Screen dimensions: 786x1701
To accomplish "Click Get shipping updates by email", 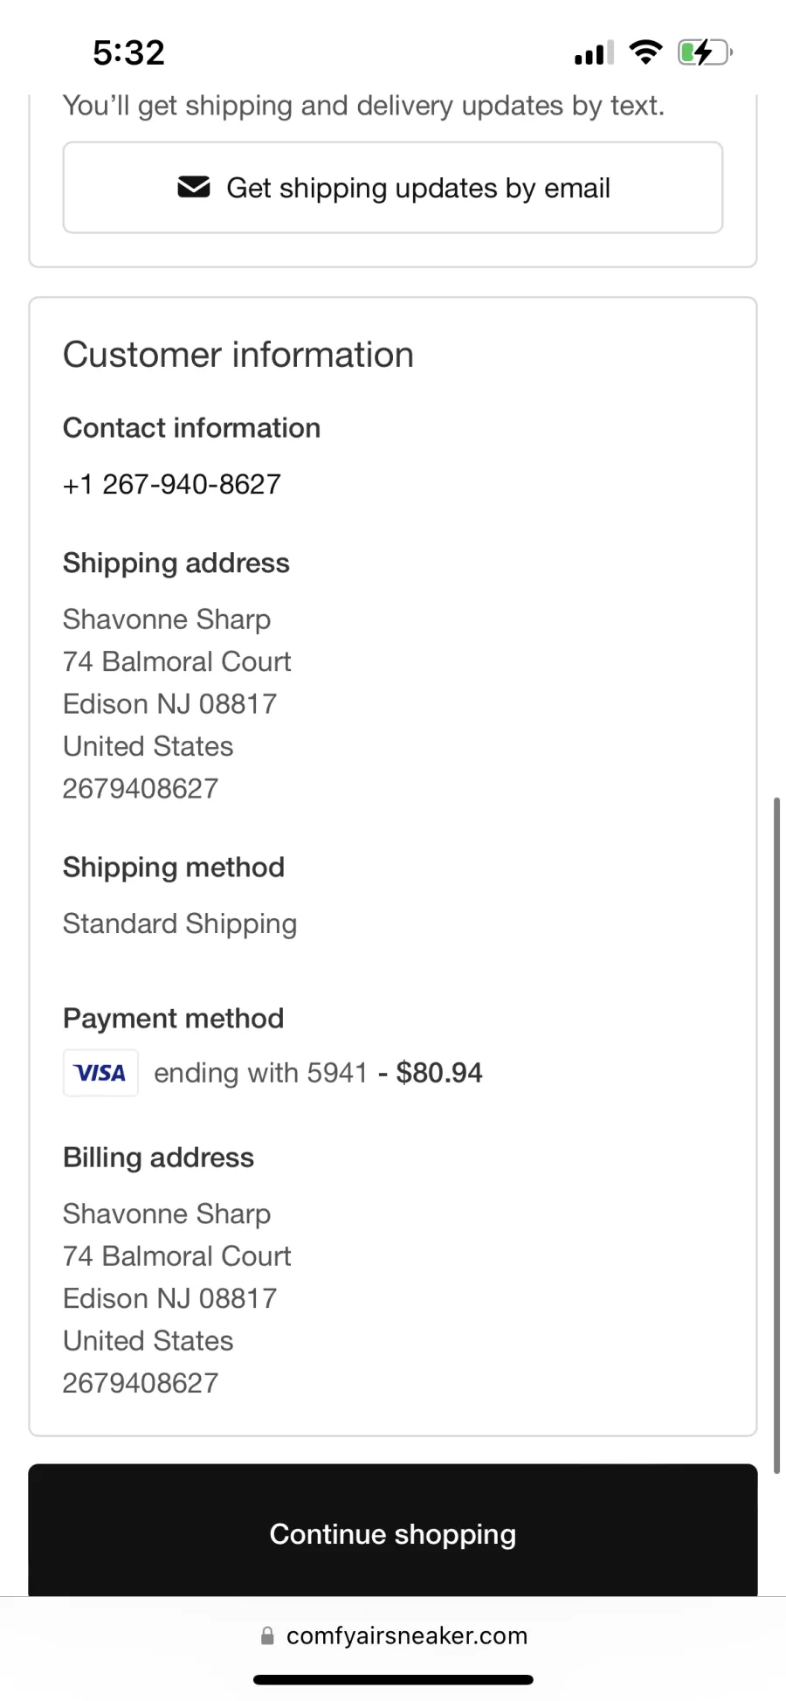I will coord(393,188).
